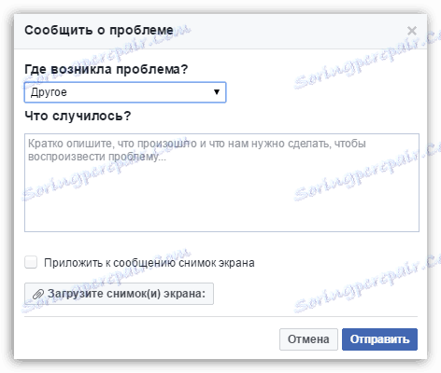Screen dimensions: 441x373
Task: Cancel the report with Отмена
Action: (x=308, y=339)
